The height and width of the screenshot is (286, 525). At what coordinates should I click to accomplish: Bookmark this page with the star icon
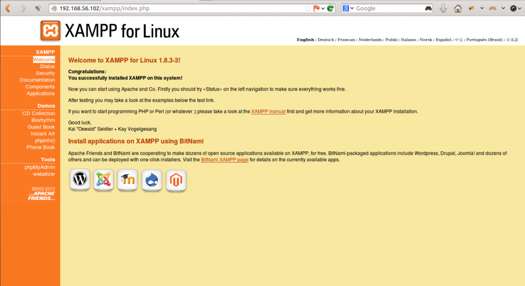(x=308, y=8)
